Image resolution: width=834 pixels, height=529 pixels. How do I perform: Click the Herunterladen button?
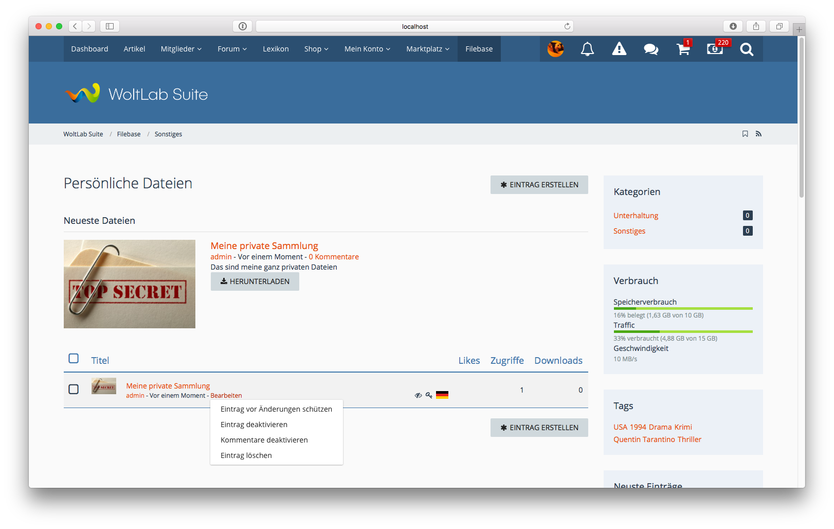coord(255,281)
